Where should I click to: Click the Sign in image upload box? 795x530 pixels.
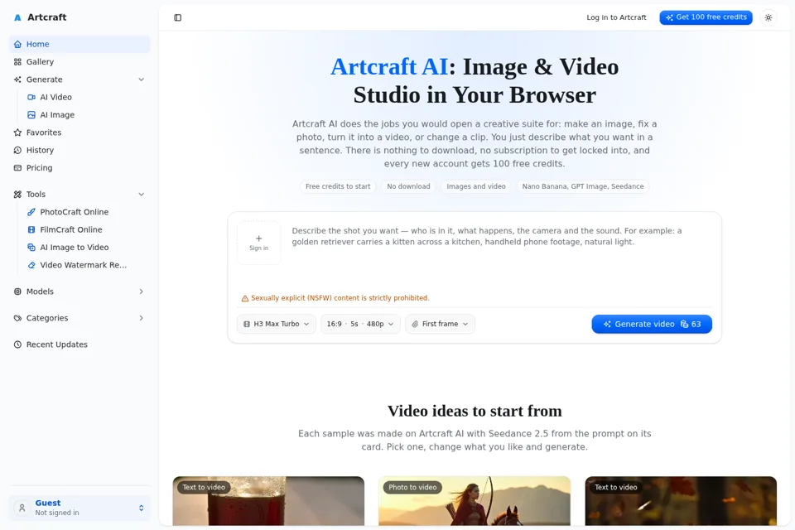coord(258,243)
